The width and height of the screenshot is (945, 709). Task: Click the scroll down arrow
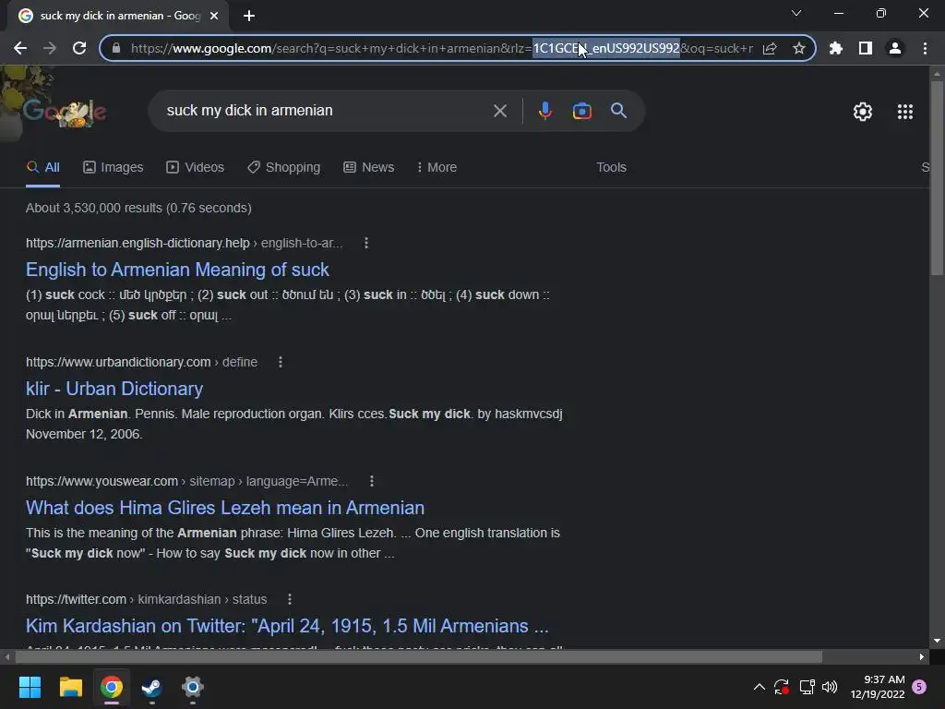coord(937,641)
